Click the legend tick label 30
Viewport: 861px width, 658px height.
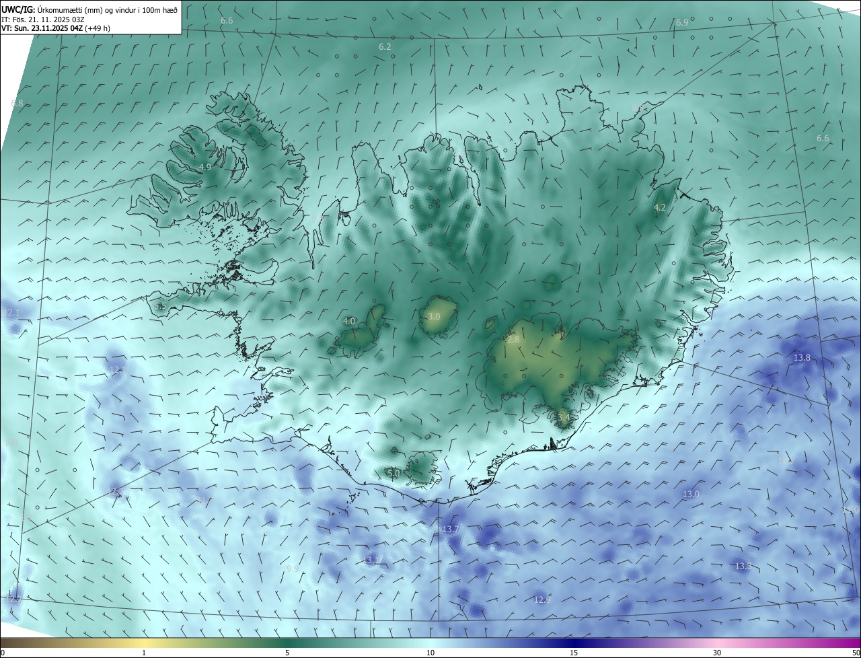pyautogui.click(x=717, y=653)
